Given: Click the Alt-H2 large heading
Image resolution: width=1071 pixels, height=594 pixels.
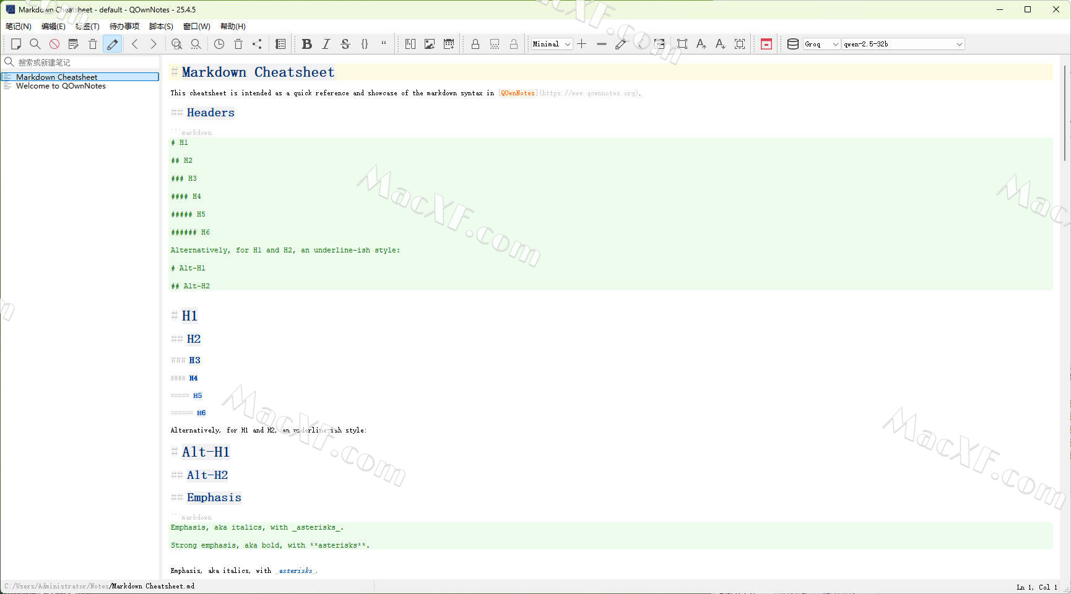Looking at the screenshot, I should pos(207,475).
